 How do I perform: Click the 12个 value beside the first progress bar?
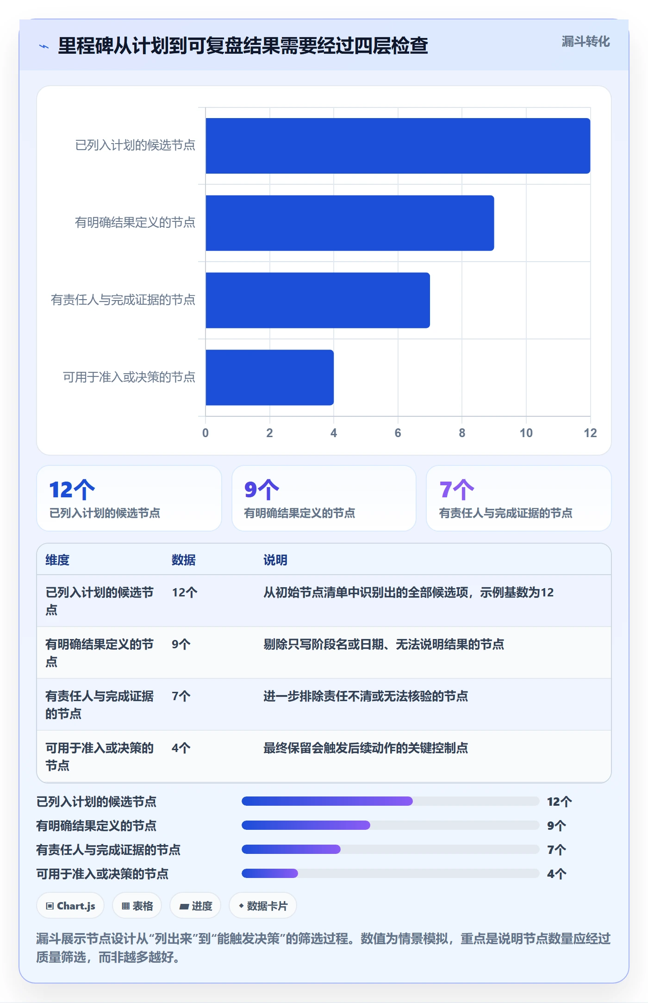560,802
